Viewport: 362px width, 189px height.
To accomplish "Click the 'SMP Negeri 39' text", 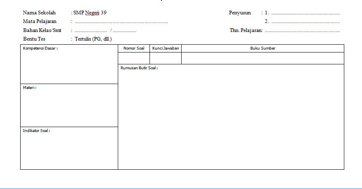I will tap(90, 13).
